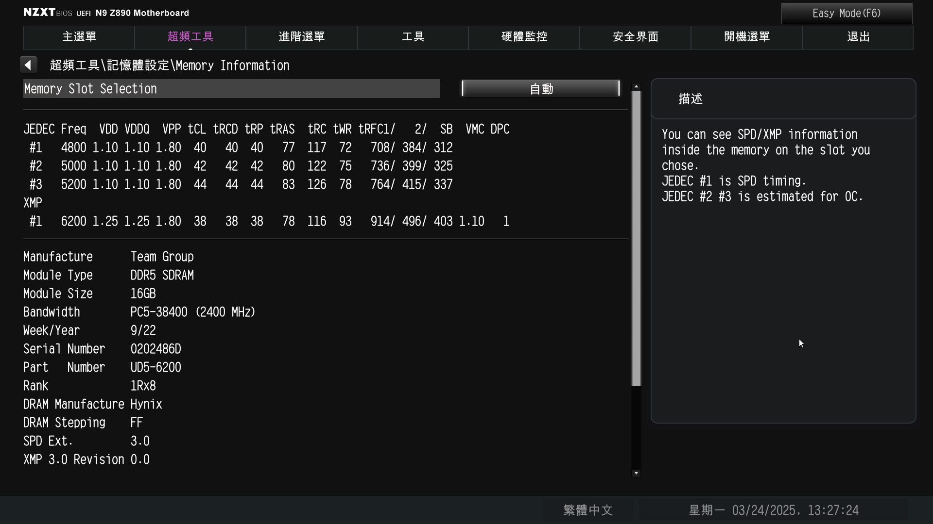Select the 超頻工具 tab

tap(190, 37)
